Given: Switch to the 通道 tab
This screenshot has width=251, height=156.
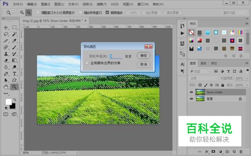Looking at the screenshot, I should (x=203, y=64).
